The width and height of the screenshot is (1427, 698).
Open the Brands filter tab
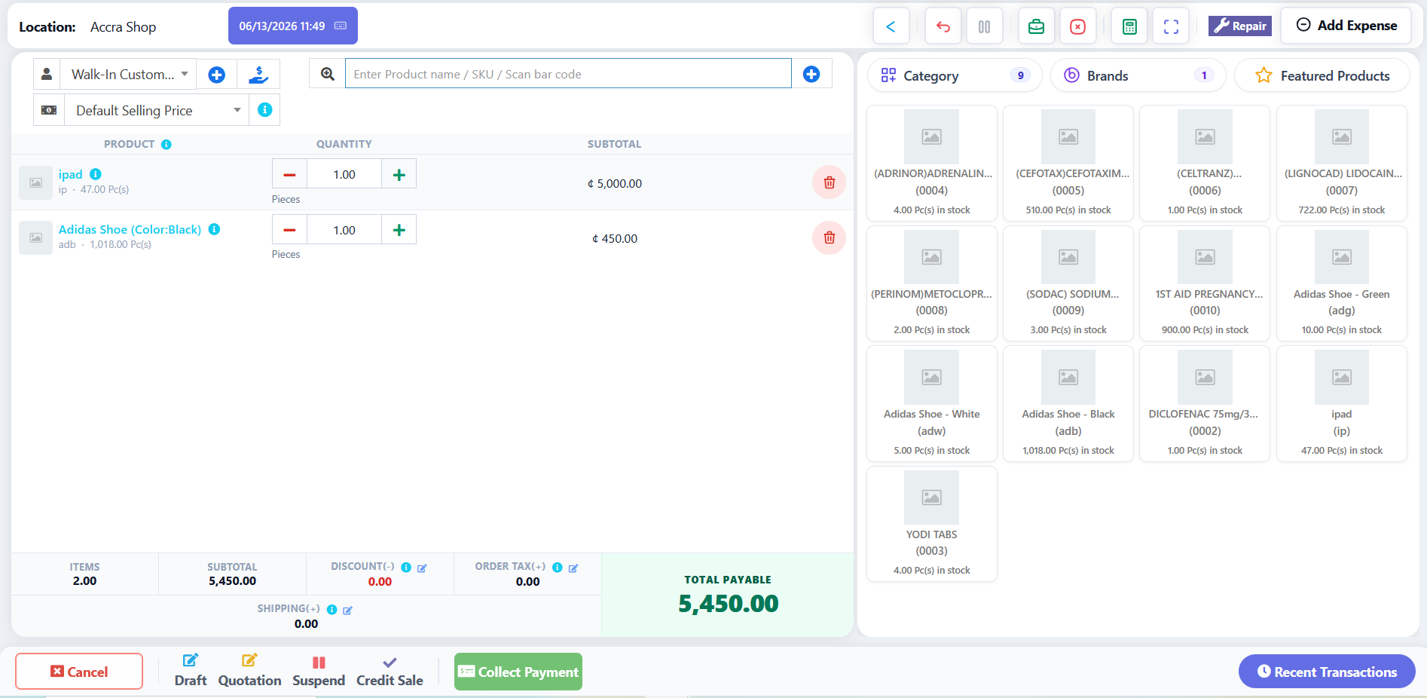click(x=1138, y=75)
